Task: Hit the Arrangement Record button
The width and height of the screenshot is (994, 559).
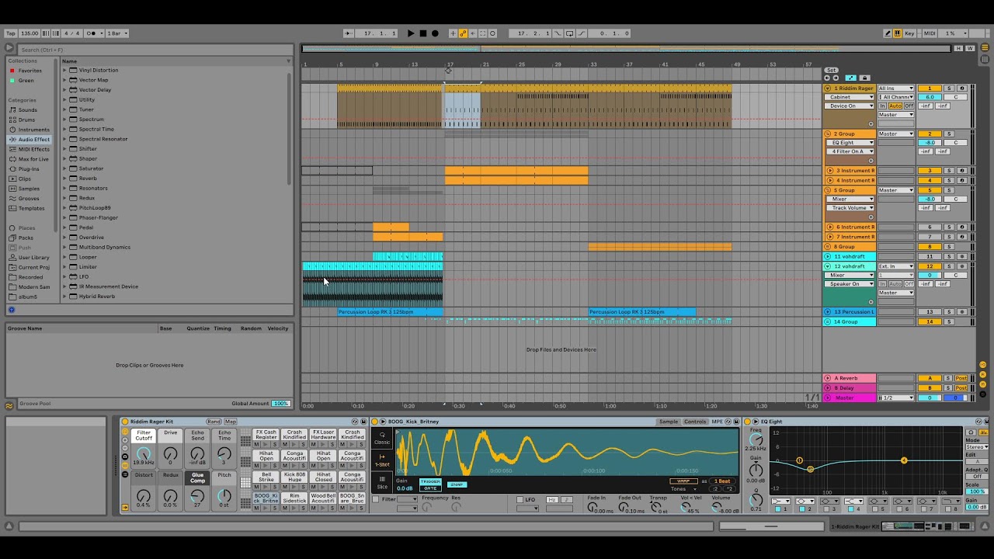Action: (x=435, y=33)
